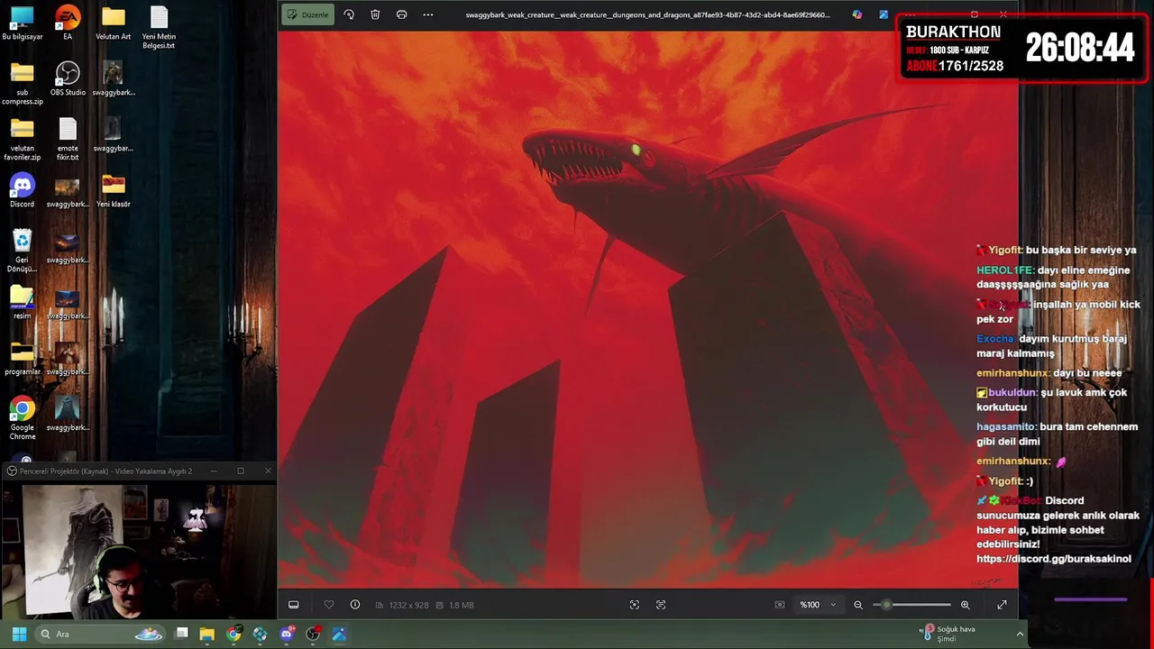
Task: Click the Düzenle edit image button
Action: pyautogui.click(x=308, y=14)
